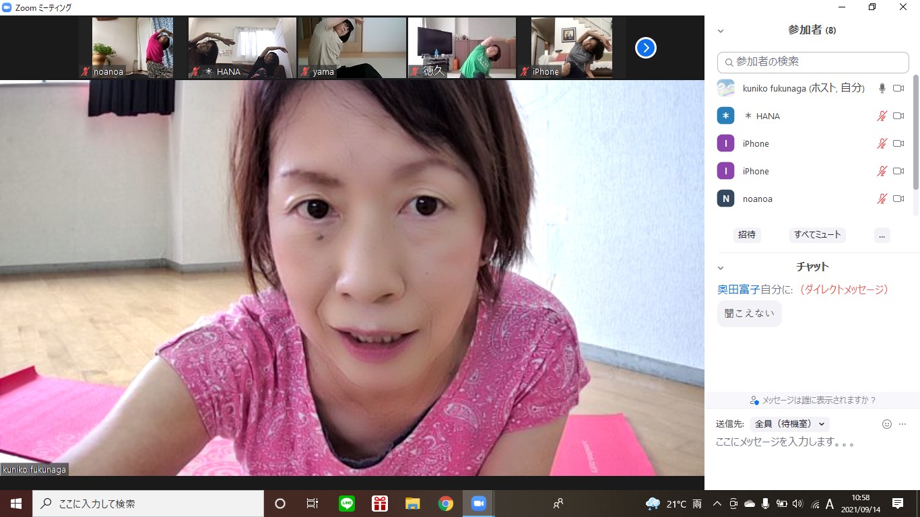Open weather widget showing 21°C

[674, 504]
